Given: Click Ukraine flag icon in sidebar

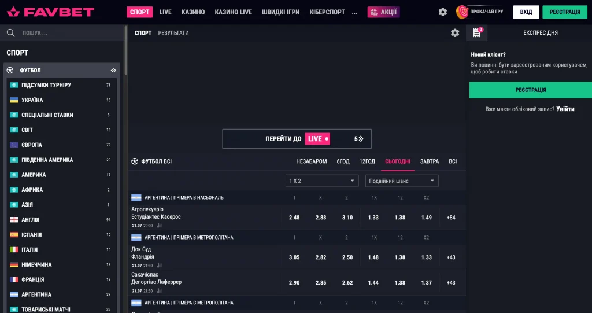Looking at the screenshot, I should tap(14, 100).
